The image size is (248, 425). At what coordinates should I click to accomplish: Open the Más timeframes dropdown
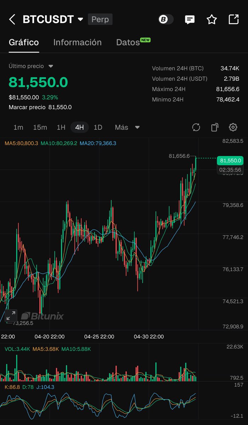point(127,127)
